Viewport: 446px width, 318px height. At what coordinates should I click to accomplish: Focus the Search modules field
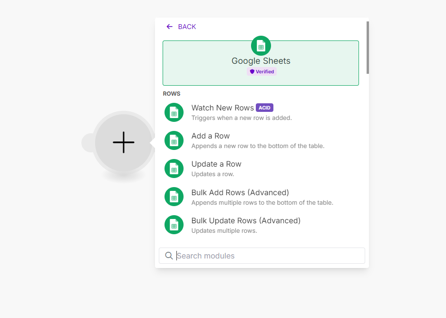[262, 256]
